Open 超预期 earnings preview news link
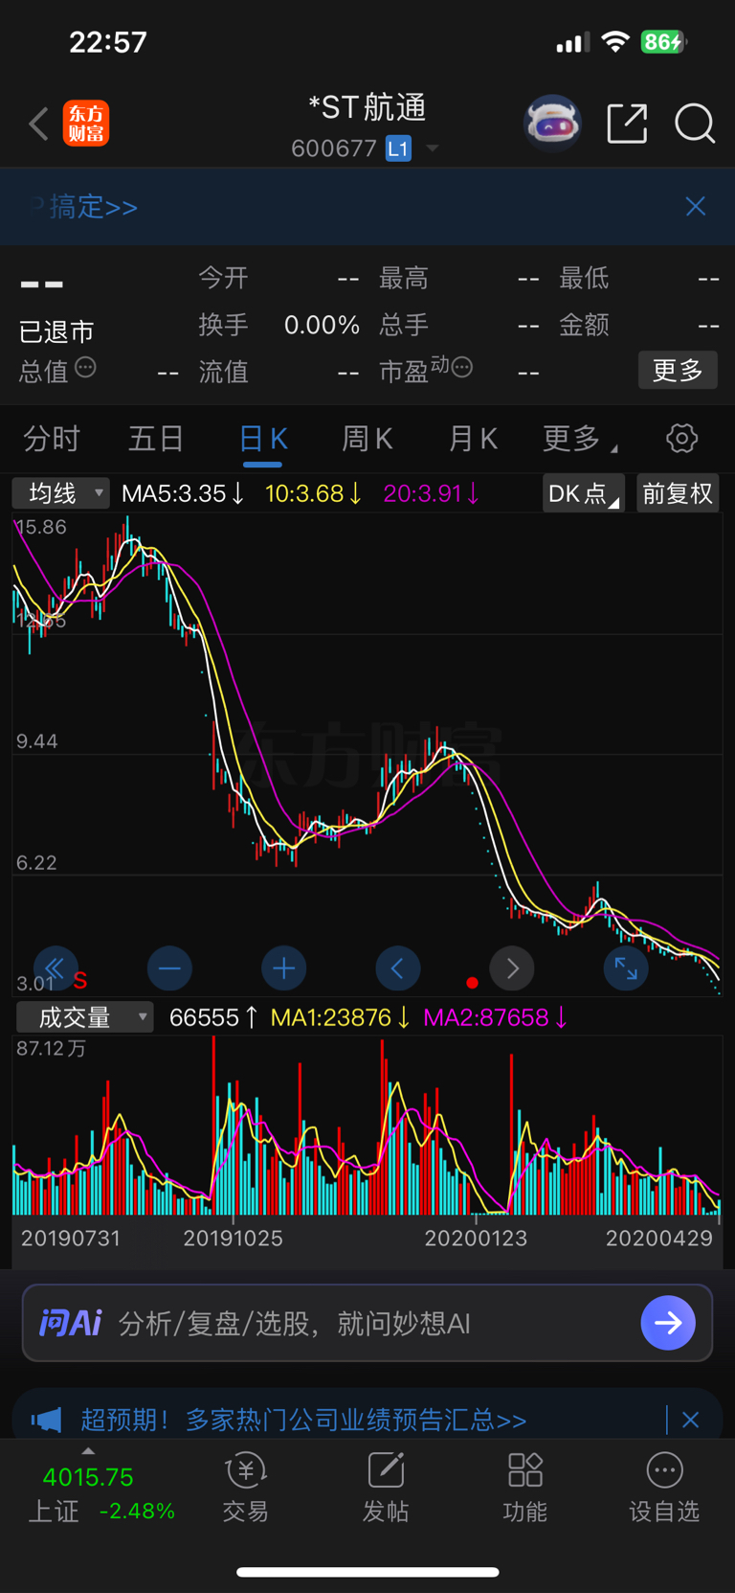The image size is (735, 1593). 303,1420
